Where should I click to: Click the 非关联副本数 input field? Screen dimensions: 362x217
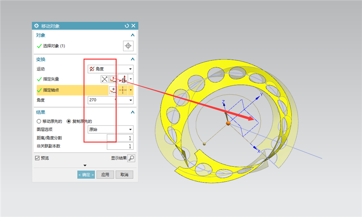120,146
